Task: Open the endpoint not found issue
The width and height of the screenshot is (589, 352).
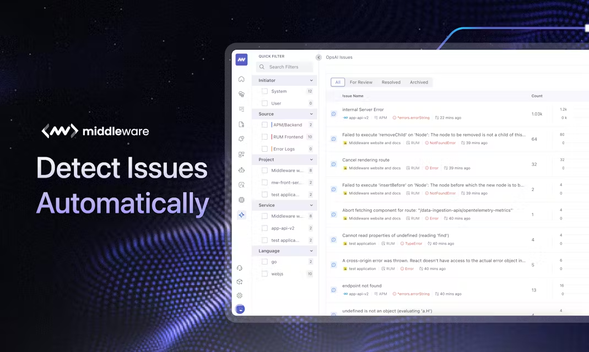Action: [x=362, y=285]
